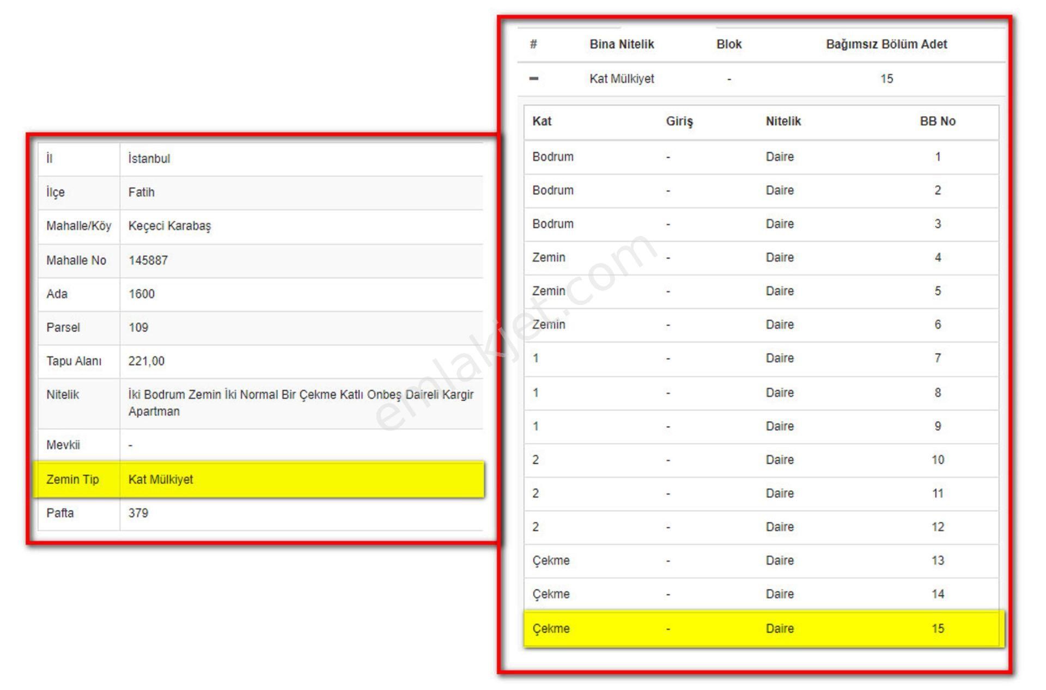The image size is (1046, 690).
Task: Click the Keçeci Karabaş neighborhood value
Action: coord(169,226)
